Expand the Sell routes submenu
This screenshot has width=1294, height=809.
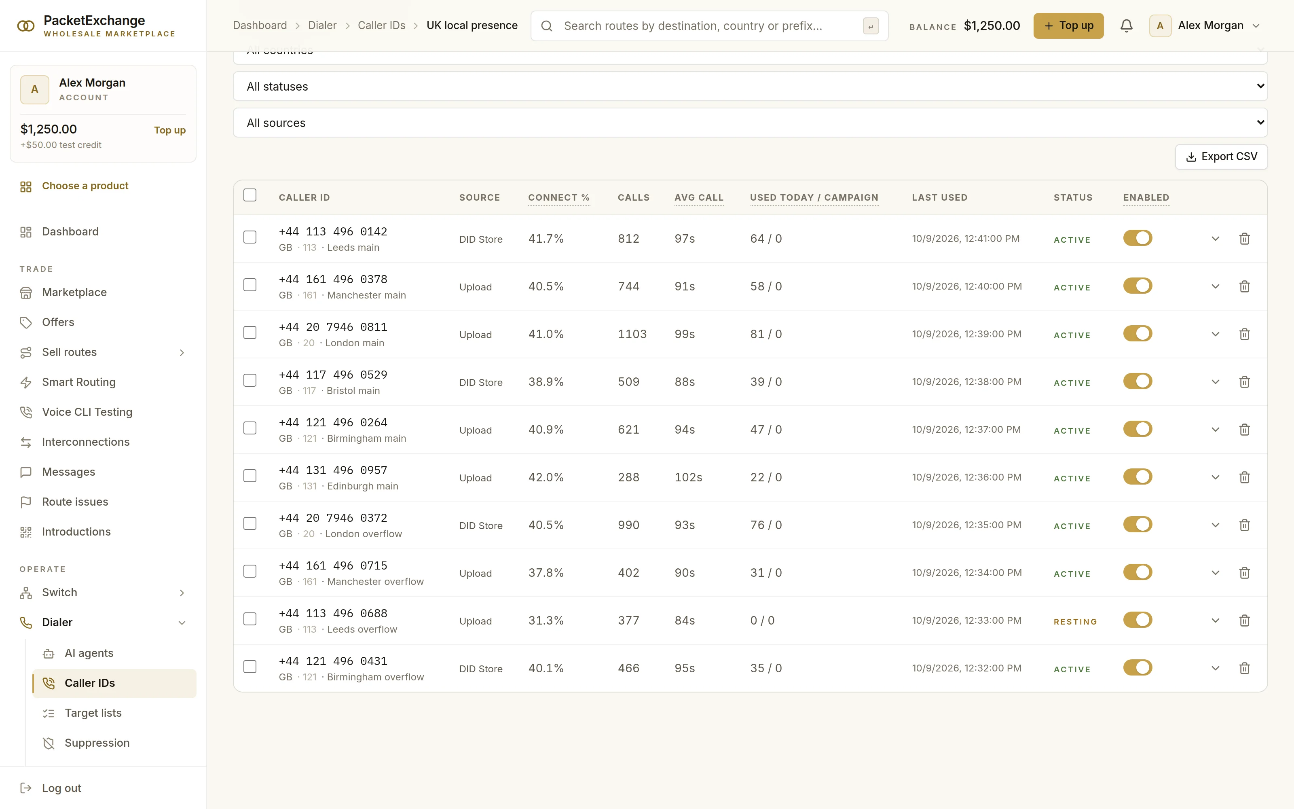click(181, 353)
